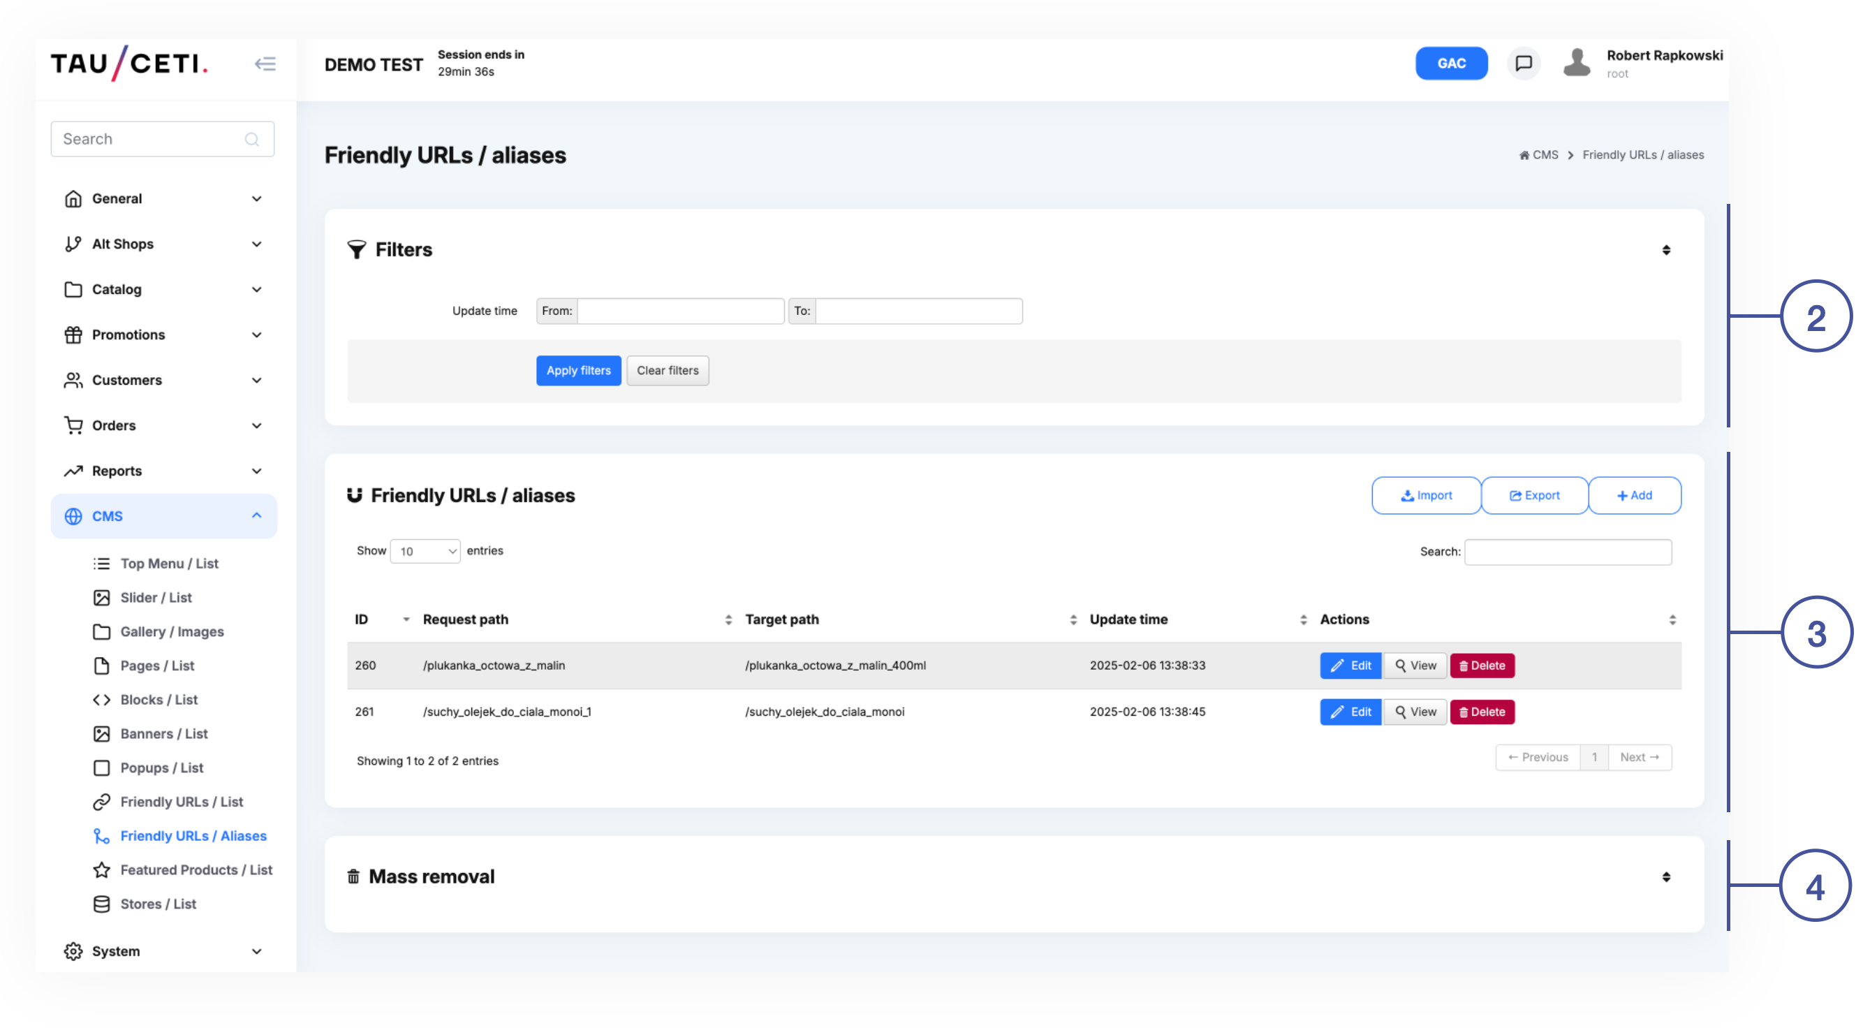Viewport: 1863px width, 1028px height.
Task: Open the chat messages icon
Action: click(1523, 64)
